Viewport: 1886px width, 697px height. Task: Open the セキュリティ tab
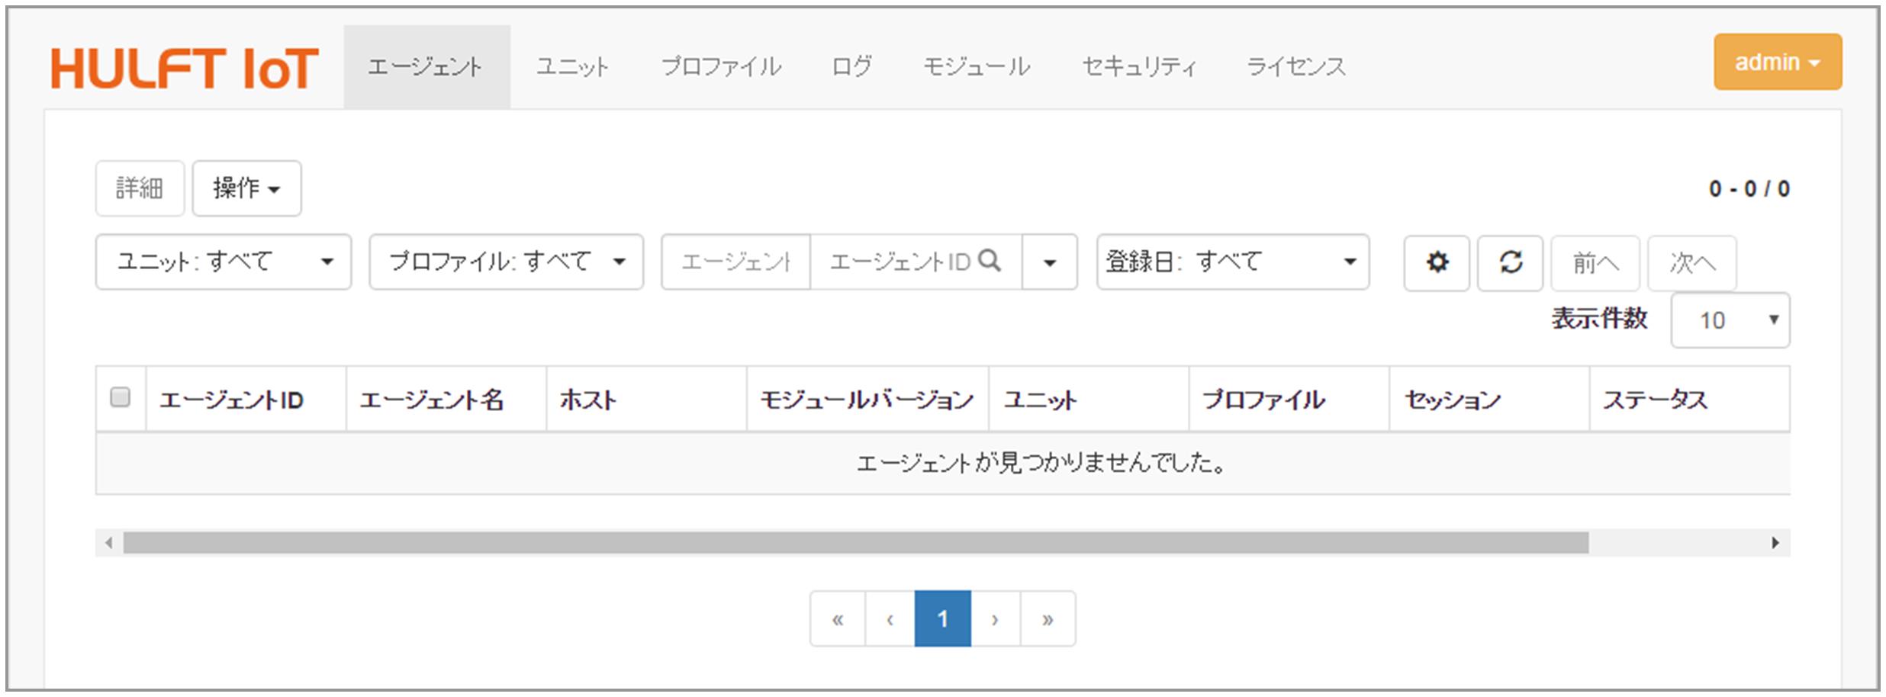coord(1138,67)
